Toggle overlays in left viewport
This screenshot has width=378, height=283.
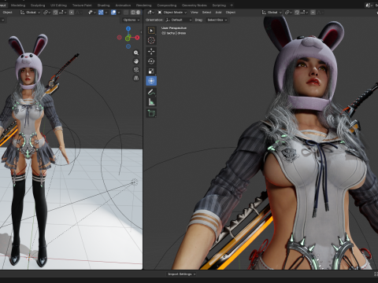pyautogui.click(x=113, y=13)
